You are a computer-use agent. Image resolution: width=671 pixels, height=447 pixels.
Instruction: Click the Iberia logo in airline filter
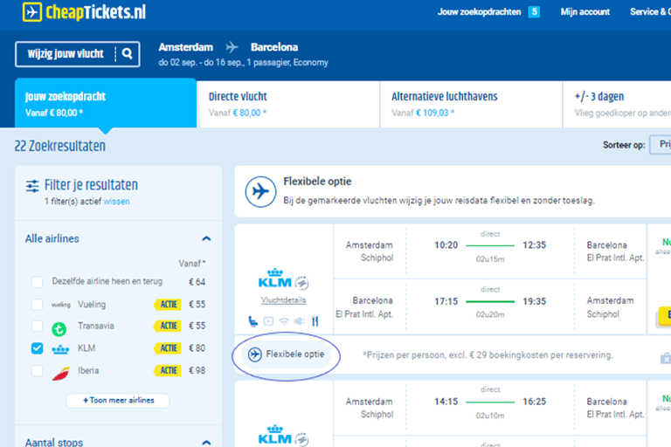coord(61,374)
